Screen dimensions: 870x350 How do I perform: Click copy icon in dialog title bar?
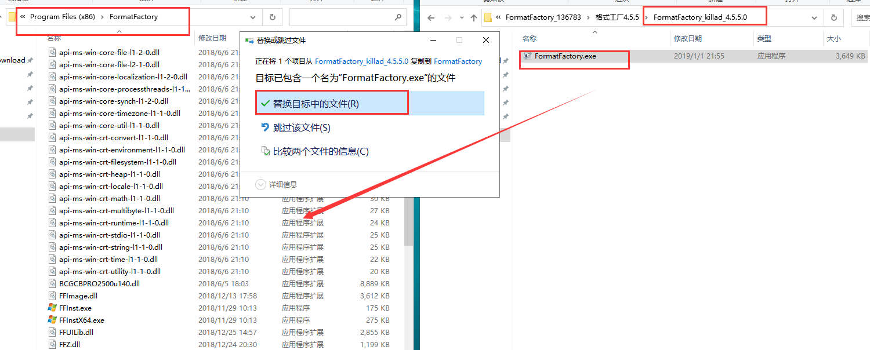[249, 41]
